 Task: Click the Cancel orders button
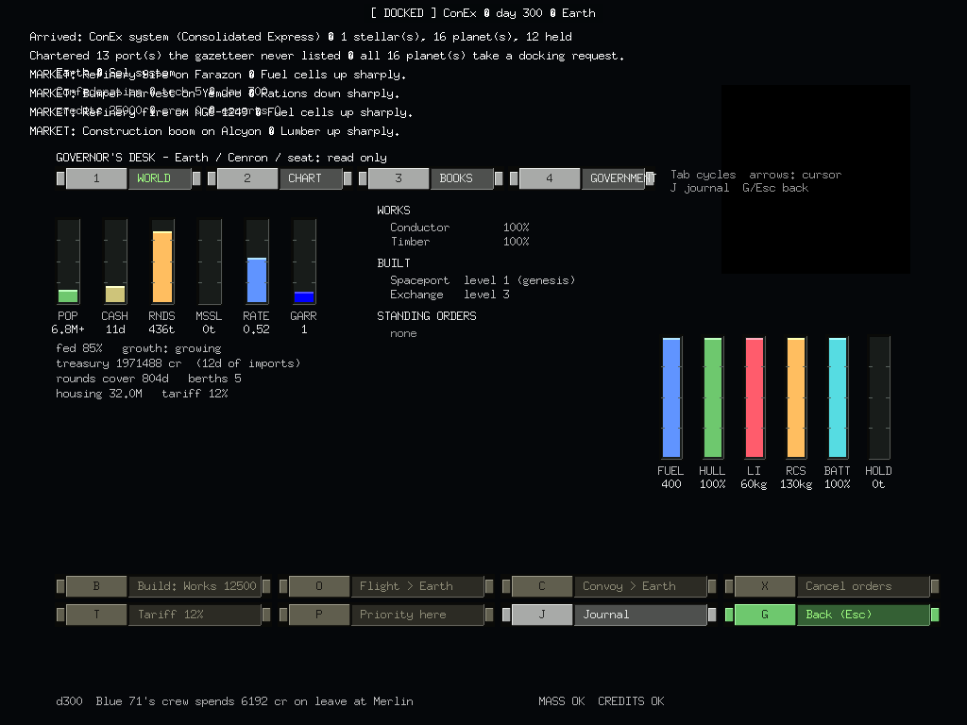832,586
